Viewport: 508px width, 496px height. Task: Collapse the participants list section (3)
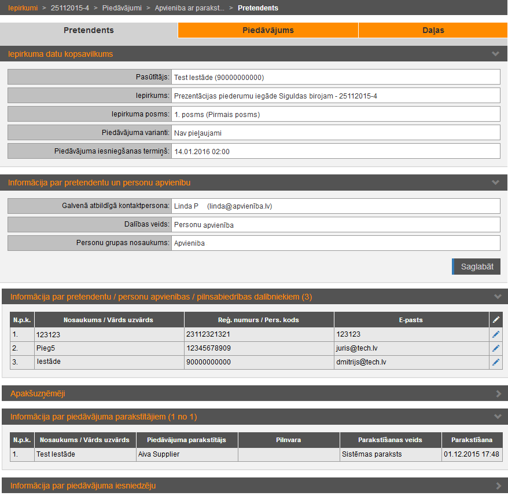[x=498, y=297]
